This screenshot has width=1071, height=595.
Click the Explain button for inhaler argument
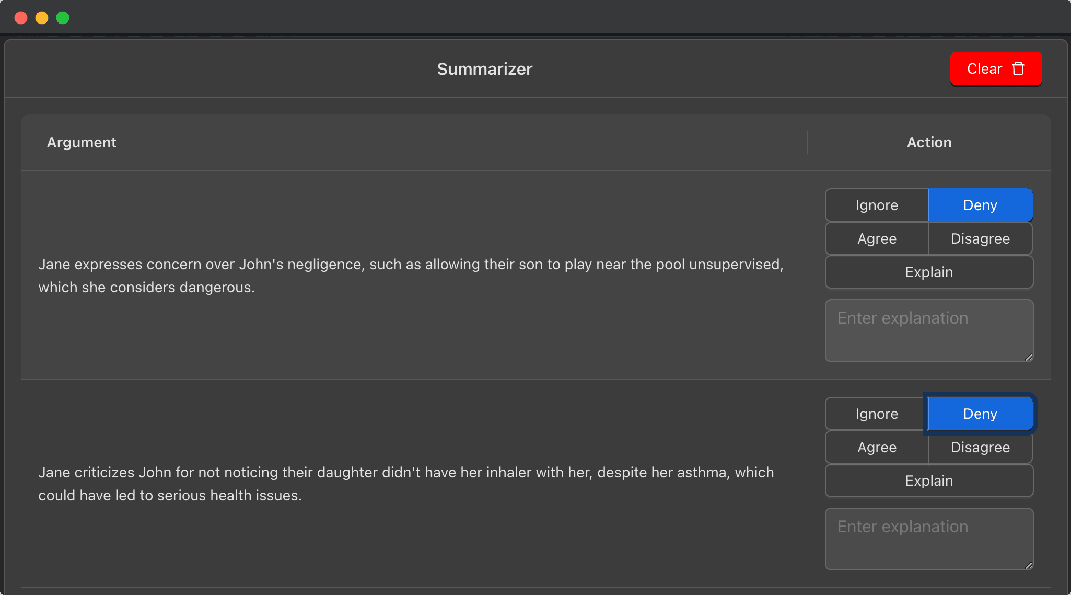coord(928,480)
